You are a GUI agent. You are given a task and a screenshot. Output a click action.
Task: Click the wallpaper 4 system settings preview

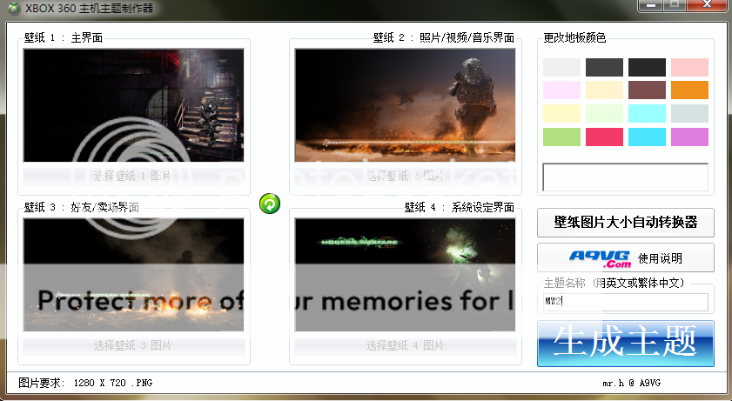(x=405, y=274)
